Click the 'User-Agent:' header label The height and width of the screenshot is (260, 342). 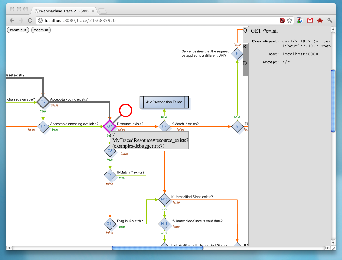click(266, 41)
